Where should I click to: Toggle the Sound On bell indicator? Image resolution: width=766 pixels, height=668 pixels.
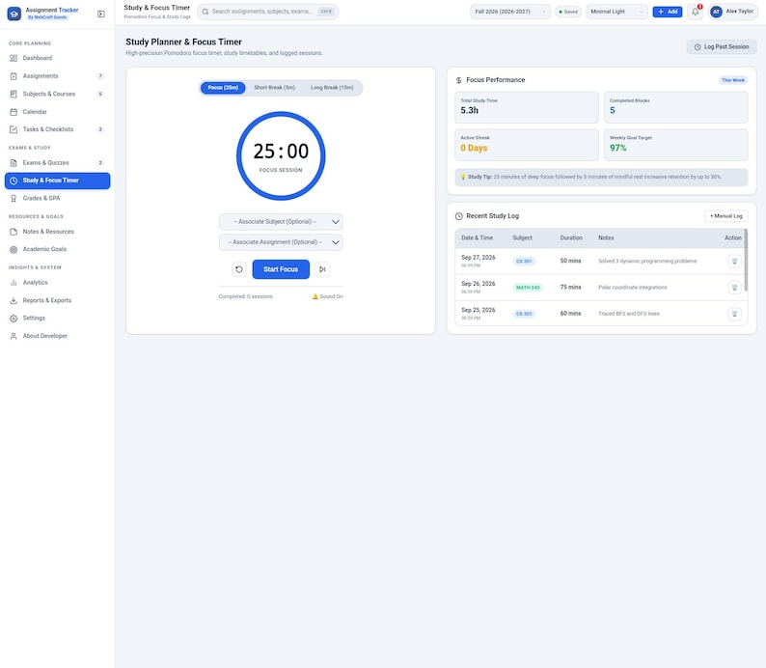click(x=327, y=296)
